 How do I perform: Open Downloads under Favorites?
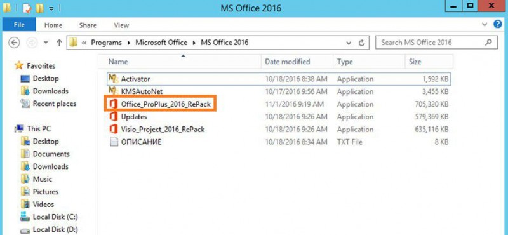click(x=51, y=91)
